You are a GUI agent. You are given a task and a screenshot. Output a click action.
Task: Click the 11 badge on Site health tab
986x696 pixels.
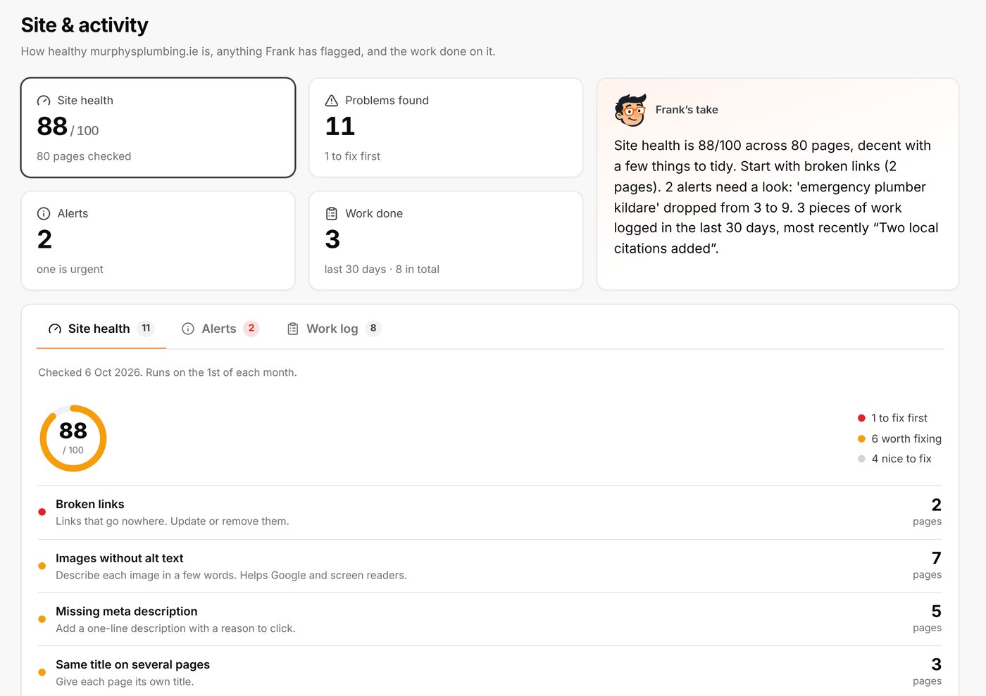(146, 328)
